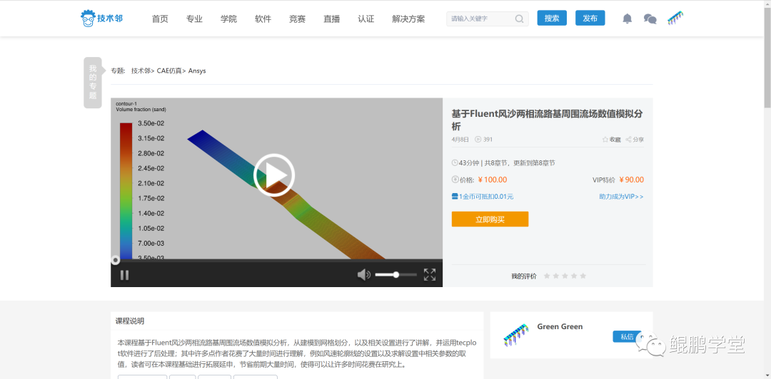Screen dimensions: 771x379
Task: Open the chat messages icon
Action: tap(650, 19)
